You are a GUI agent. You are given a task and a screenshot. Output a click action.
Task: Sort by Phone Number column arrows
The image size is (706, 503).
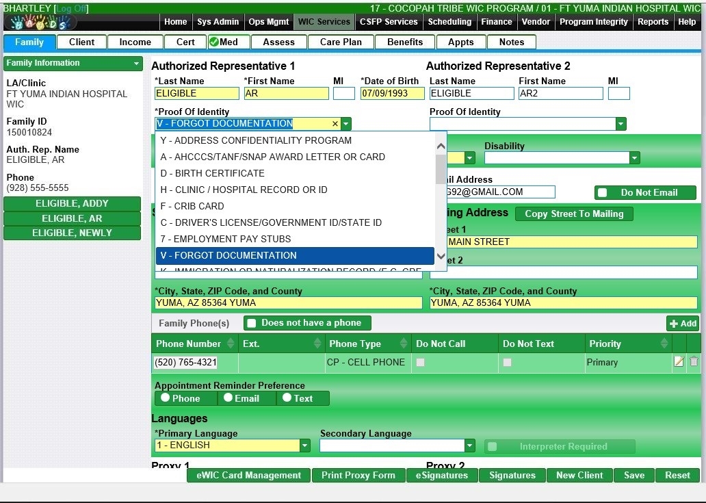pos(231,344)
